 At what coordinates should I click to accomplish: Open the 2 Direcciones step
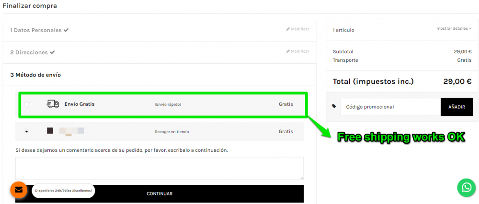coord(29,52)
